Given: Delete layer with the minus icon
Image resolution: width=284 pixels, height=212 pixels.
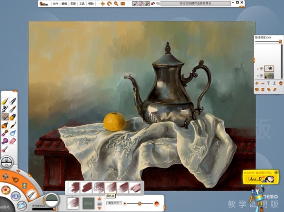Looking at the screenshot, I should [263, 83].
